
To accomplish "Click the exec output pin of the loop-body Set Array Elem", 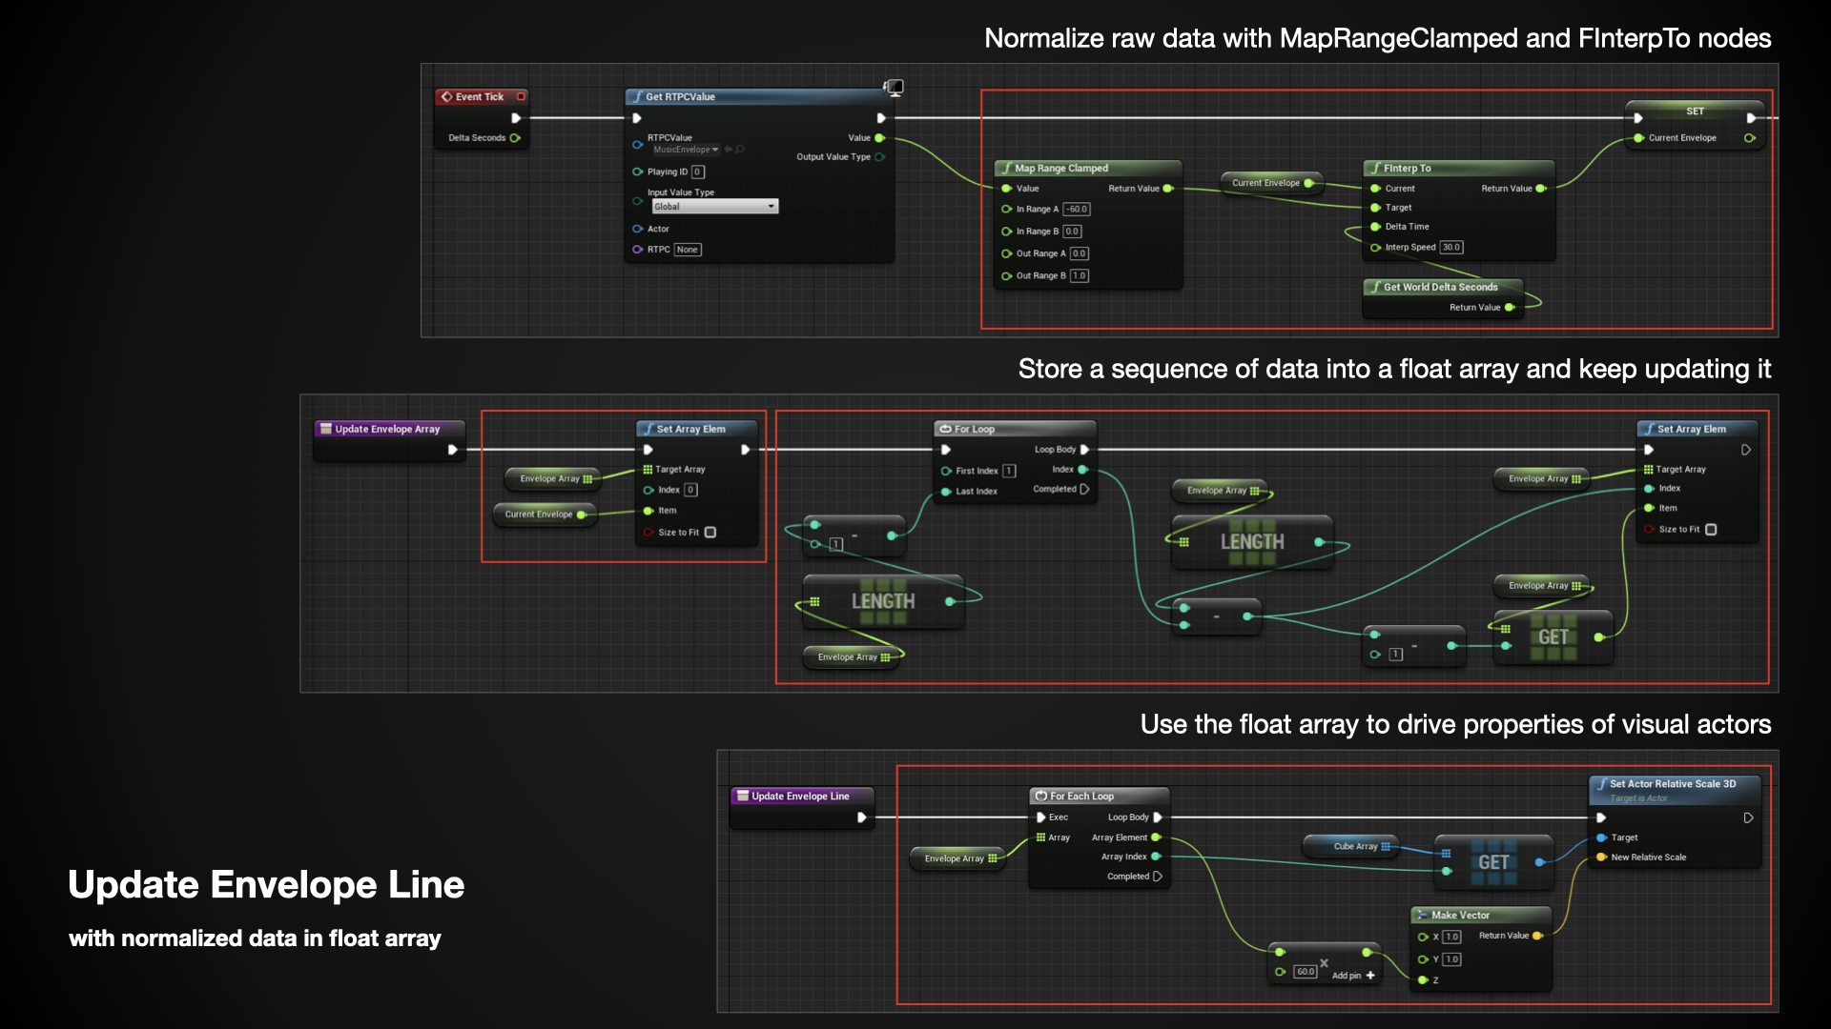I will coord(1746,450).
